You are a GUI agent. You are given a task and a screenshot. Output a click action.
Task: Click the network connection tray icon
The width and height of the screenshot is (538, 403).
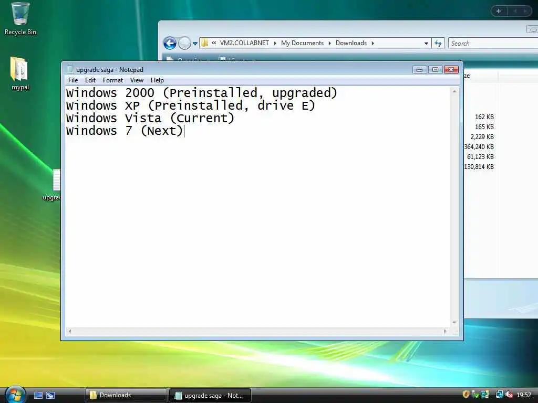500,395
